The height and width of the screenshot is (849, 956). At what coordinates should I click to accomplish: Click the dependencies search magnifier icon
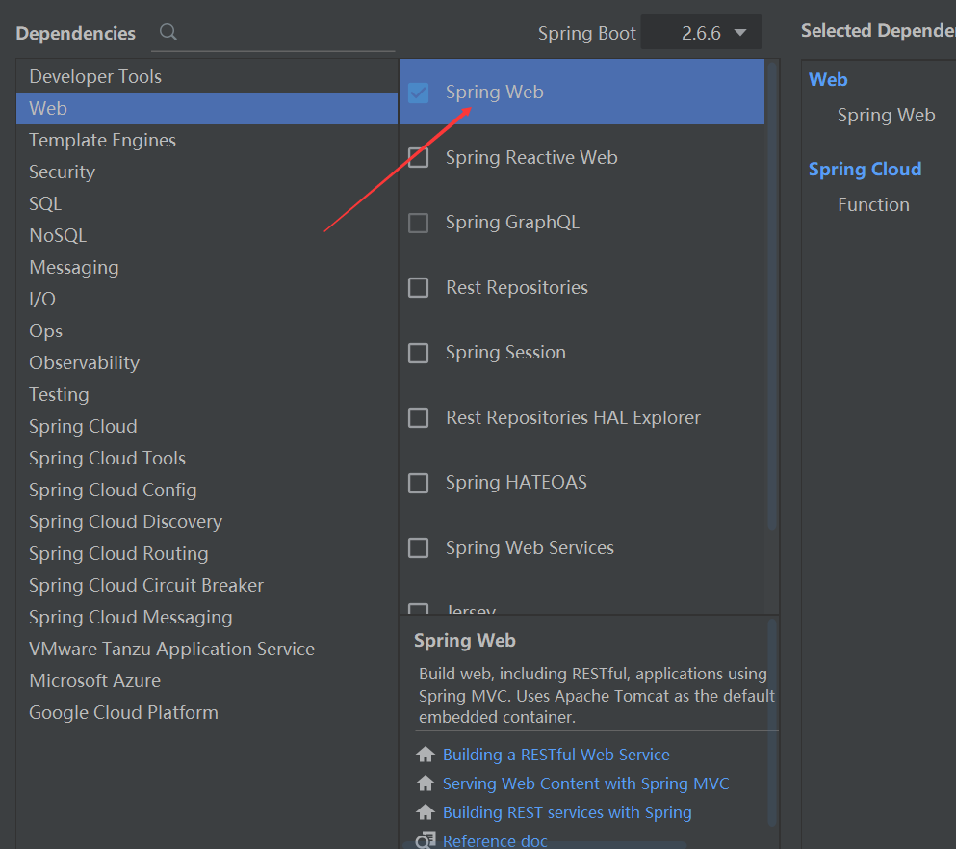click(x=168, y=32)
